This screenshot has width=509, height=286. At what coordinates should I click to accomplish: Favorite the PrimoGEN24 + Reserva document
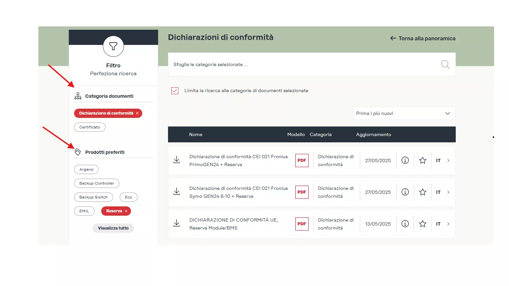[422, 161]
